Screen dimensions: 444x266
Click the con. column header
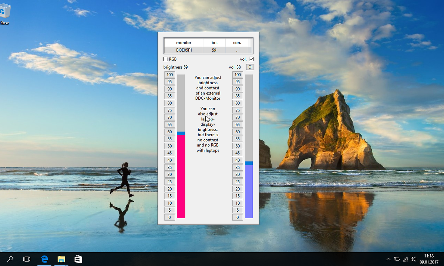(237, 42)
